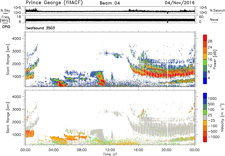
Task: Click the "twofsound 3503" program label
Action: click(x=40, y=28)
